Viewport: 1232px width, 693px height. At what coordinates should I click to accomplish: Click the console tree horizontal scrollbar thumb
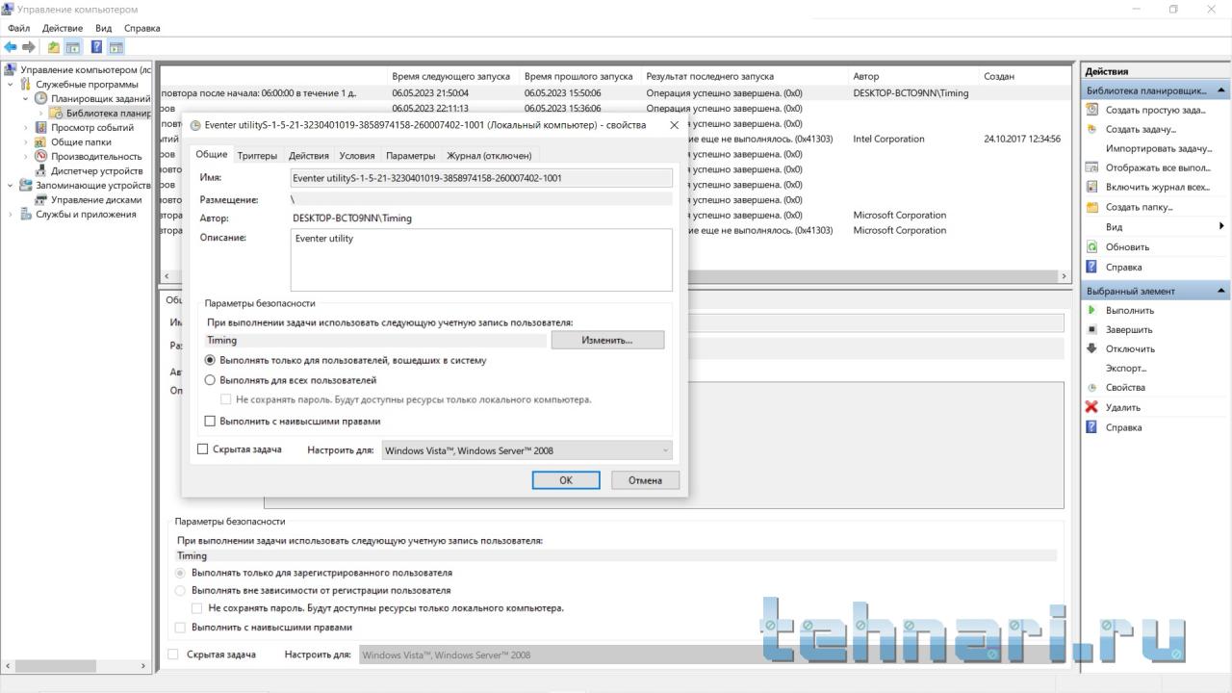coord(55,665)
